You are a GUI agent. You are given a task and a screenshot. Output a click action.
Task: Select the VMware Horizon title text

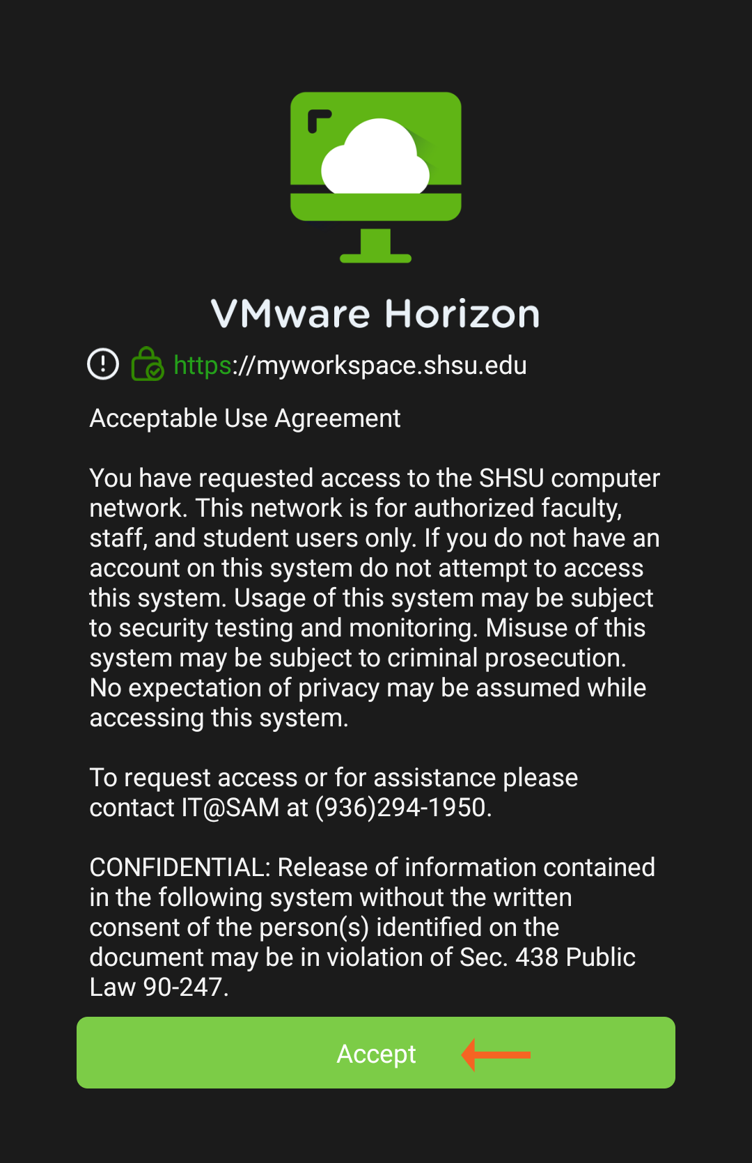pyautogui.click(x=376, y=313)
